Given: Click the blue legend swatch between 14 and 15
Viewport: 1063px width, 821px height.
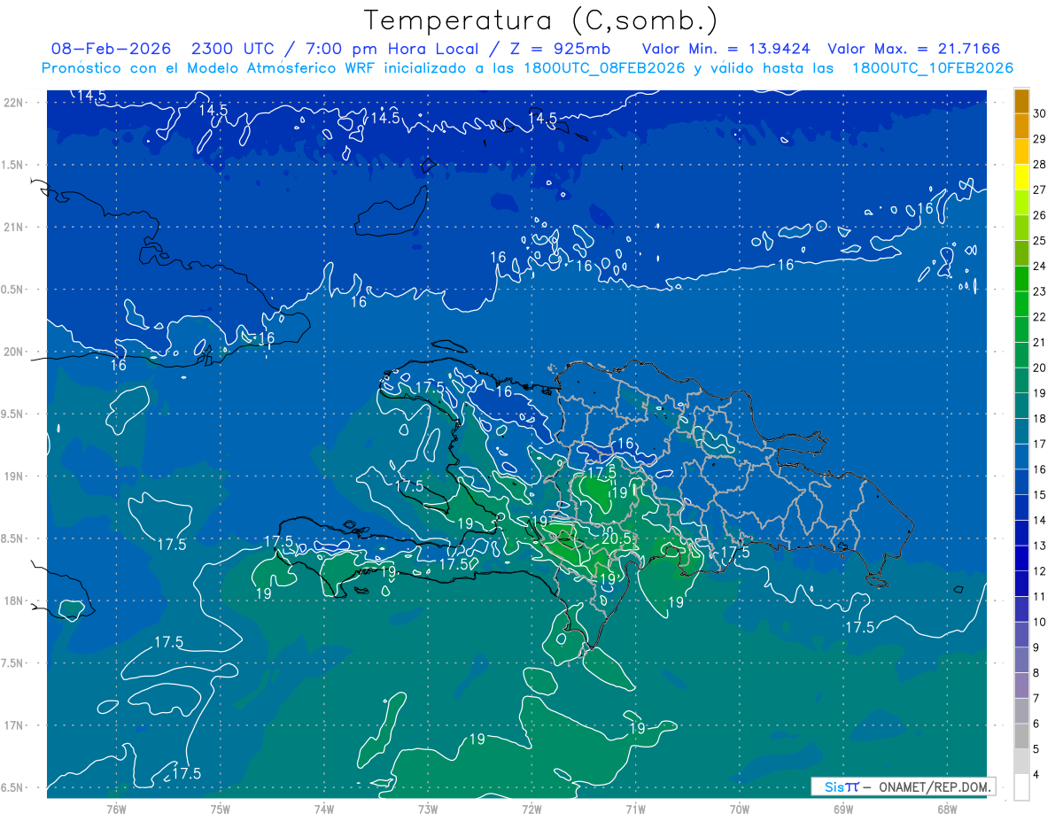Looking at the screenshot, I should (1021, 508).
